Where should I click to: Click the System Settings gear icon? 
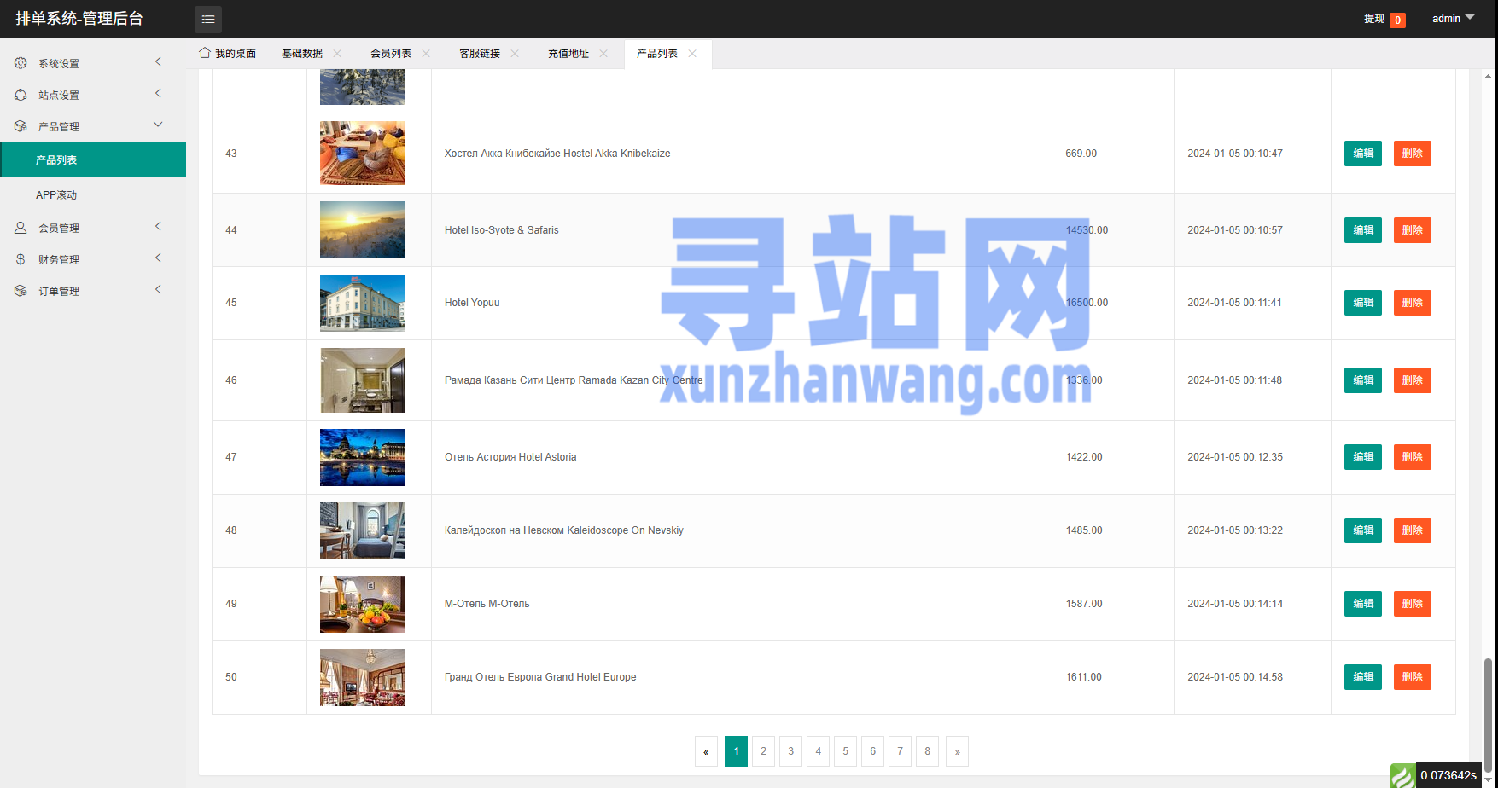tap(20, 63)
